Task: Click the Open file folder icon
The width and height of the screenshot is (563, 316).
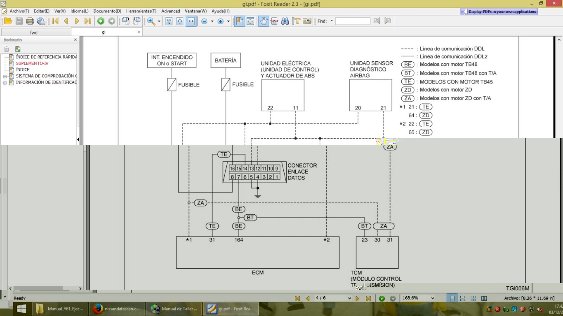Action: [8, 21]
